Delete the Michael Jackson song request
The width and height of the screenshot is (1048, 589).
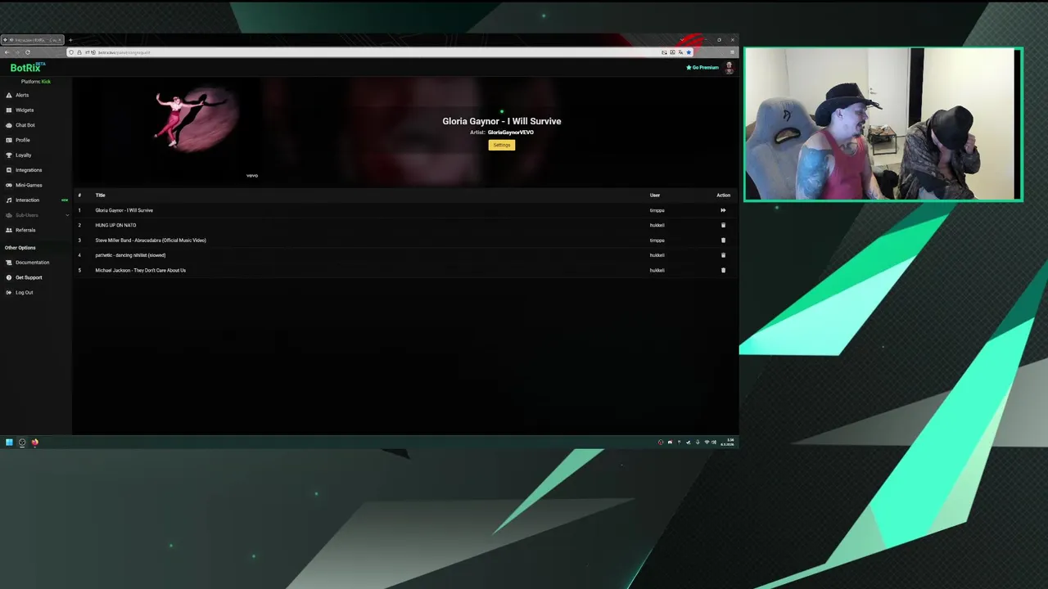[723, 270]
